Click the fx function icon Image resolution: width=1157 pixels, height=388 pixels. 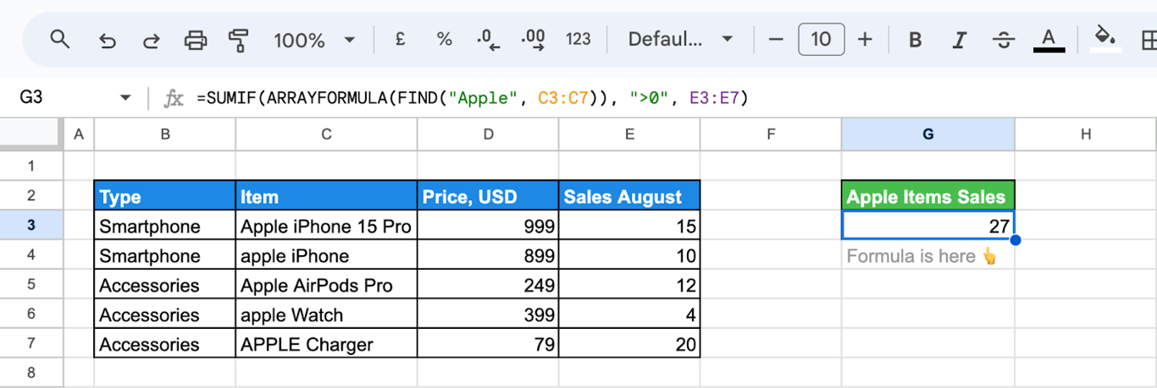[x=173, y=98]
